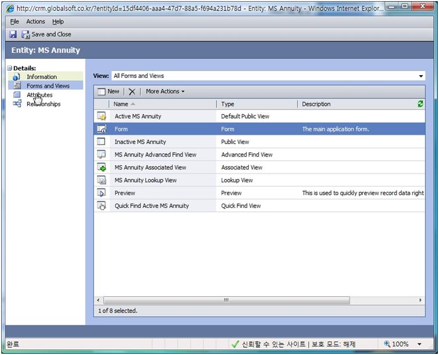This screenshot has width=439, height=355.
Task: Open the File menu
Action: [15, 22]
